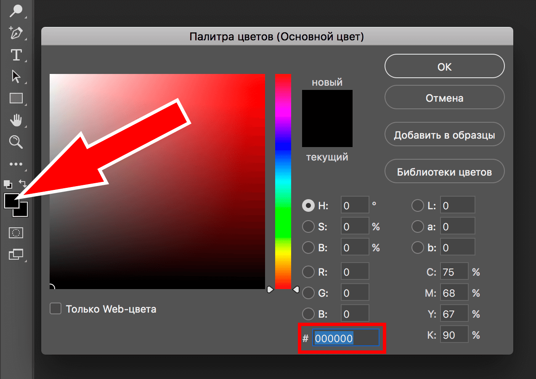Select the S saturation radio button
The width and height of the screenshot is (536, 379).
(308, 226)
